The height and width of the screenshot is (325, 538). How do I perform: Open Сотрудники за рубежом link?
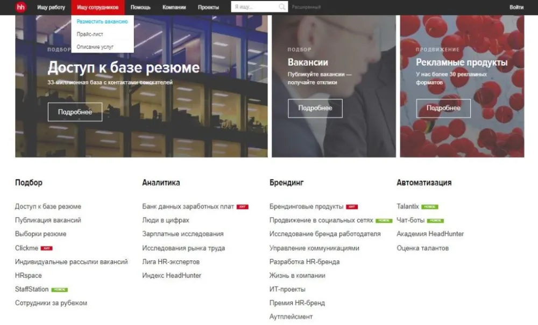[51, 303]
